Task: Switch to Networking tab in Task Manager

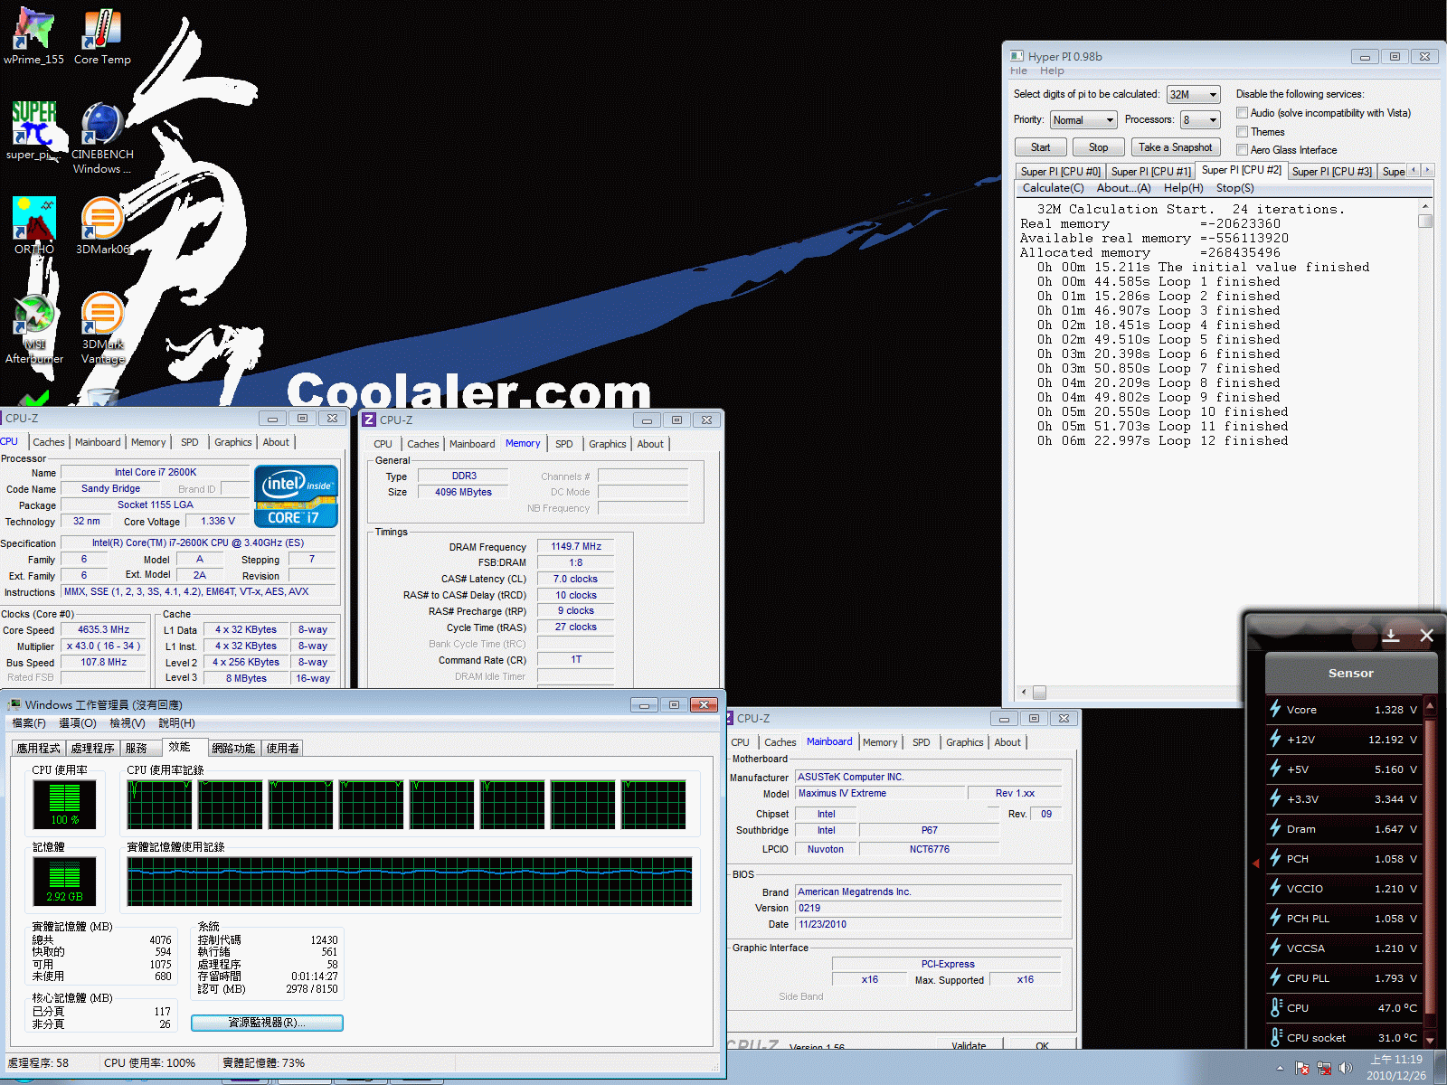Action: 233,749
